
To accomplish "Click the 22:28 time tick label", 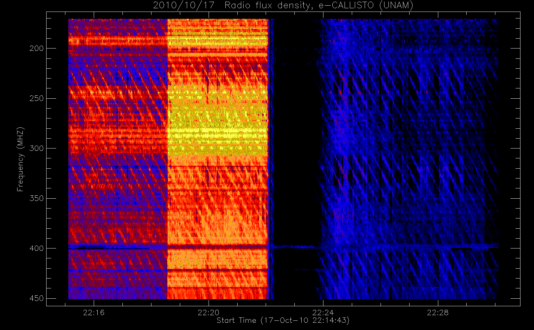I will [x=438, y=313].
